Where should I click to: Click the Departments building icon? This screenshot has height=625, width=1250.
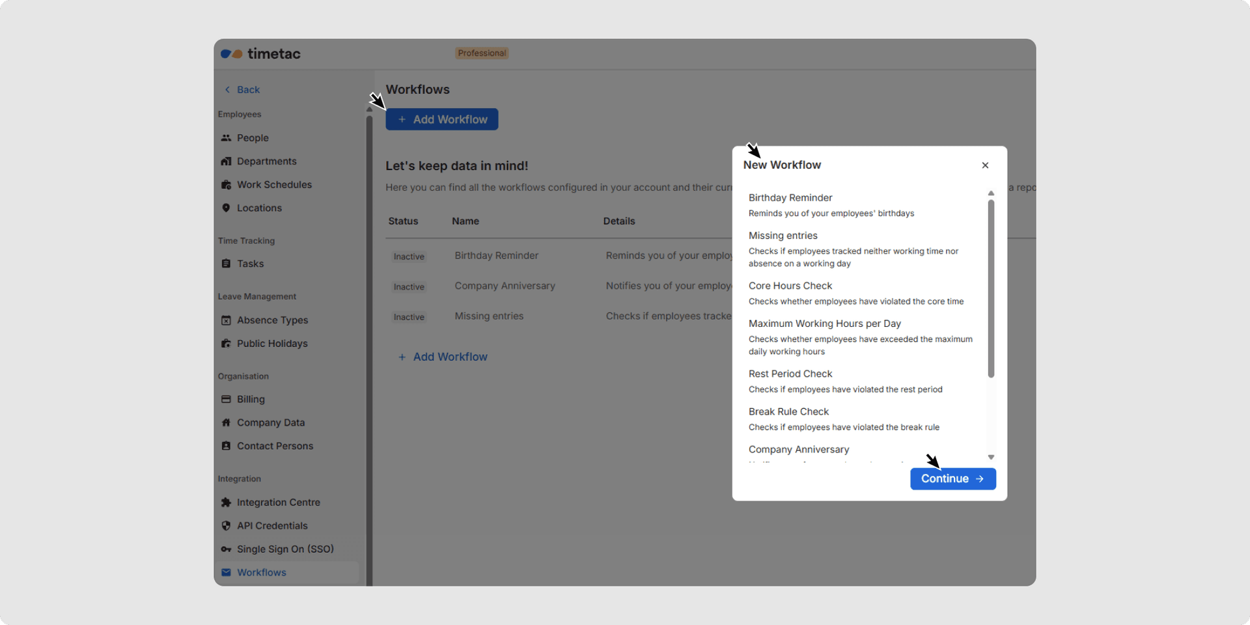tap(226, 161)
